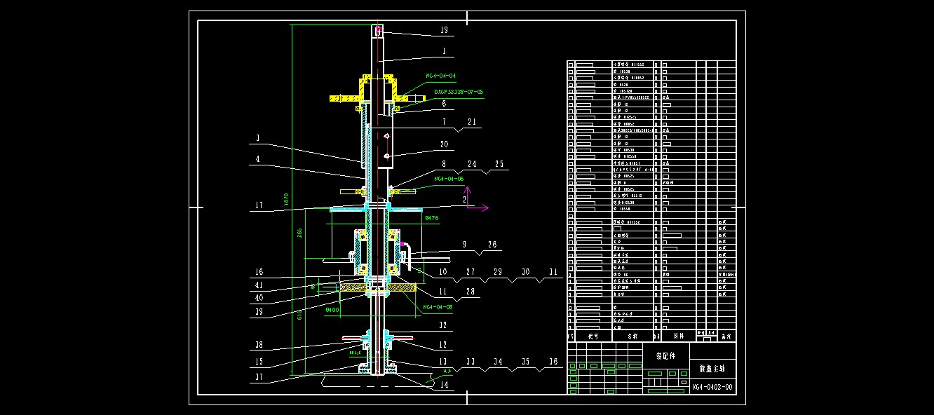Click part callout number 26
The image size is (934, 415).
492,245
